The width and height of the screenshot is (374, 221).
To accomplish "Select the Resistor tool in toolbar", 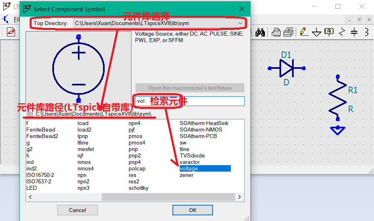I will [342, 32].
